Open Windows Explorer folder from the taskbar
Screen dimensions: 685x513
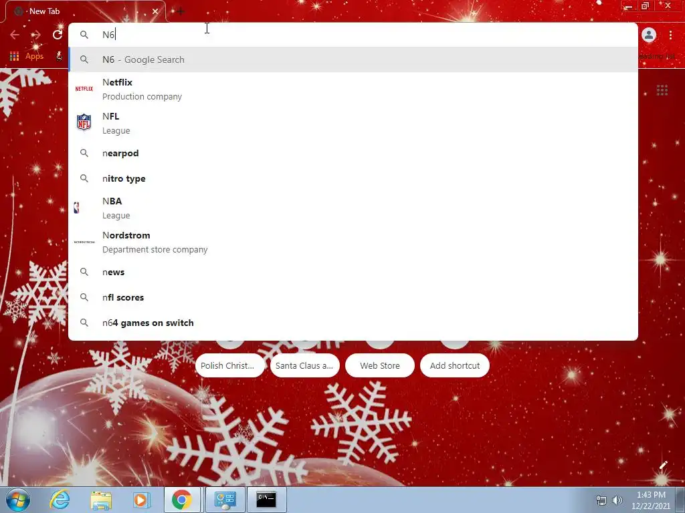[101, 500]
